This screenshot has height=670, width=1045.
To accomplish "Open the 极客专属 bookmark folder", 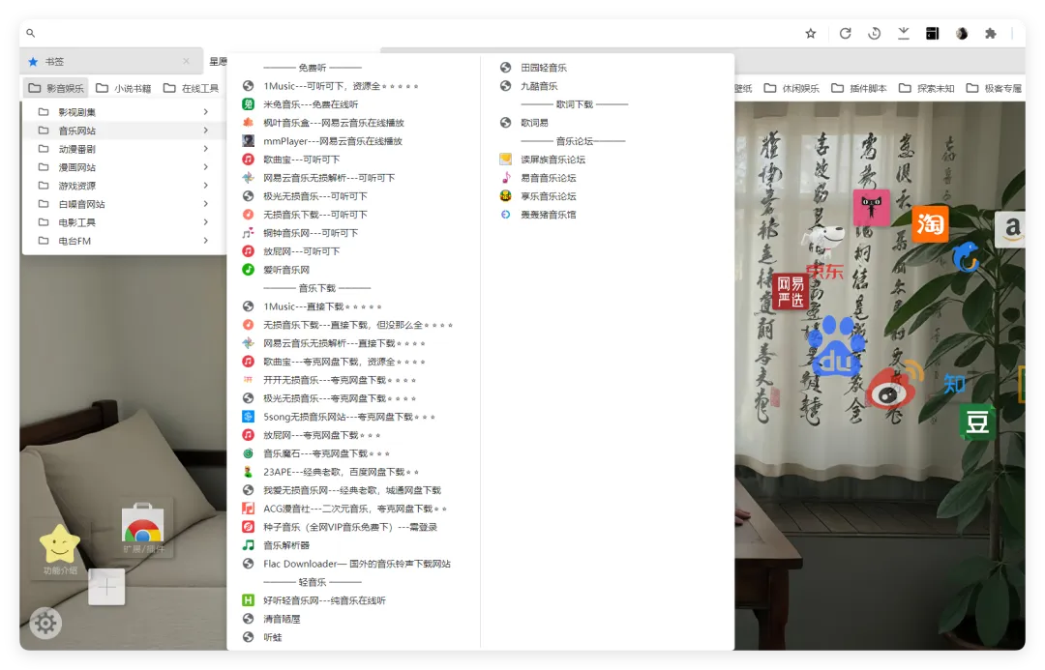I will click(x=995, y=88).
